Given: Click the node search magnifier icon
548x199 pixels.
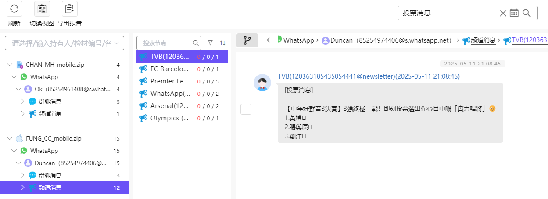Looking at the screenshot, I should [x=196, y=43].
